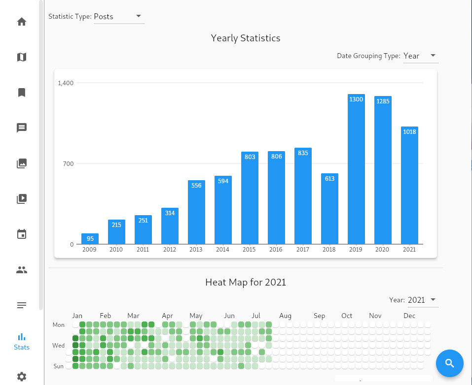Viewport: 472px width, 385px height.
Task: Click the bookmark icon in sidebar
Action: [x=21, y=93]
